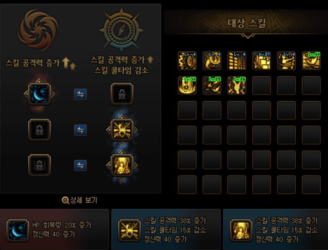Click the locked slot in the middle row
The image size is (328, 250).
click(x=39, y=130)
